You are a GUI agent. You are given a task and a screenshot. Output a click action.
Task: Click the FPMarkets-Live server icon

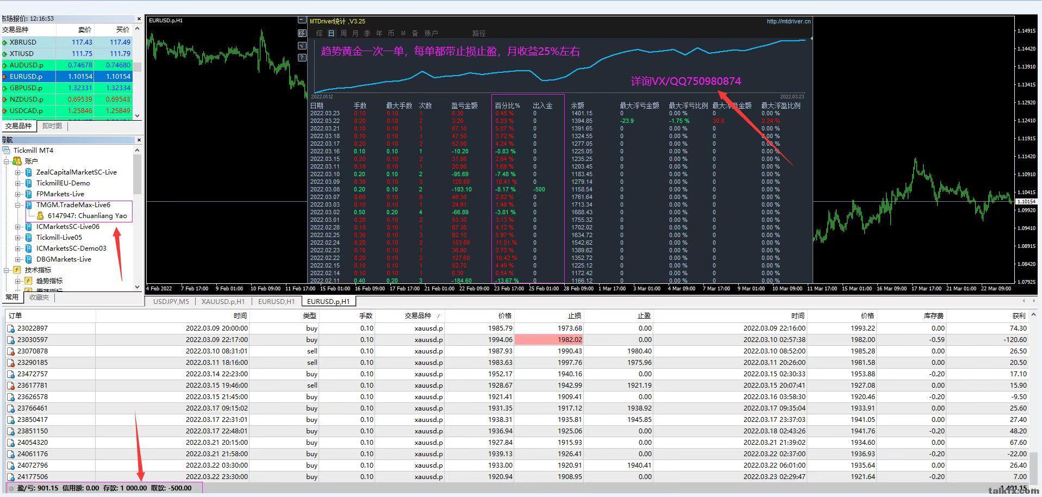(x=29, y=194)
